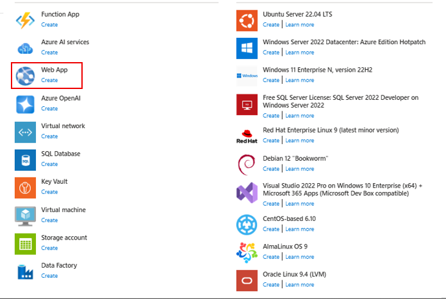Open Learn more for CentOS-based 6.10

click(300, 229)
